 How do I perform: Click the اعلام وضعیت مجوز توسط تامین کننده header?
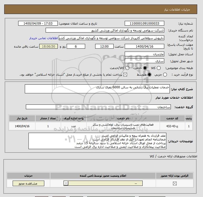(x=103, y=176)
